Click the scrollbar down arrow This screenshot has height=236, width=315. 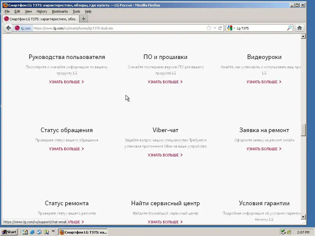(x=303, y=217)
